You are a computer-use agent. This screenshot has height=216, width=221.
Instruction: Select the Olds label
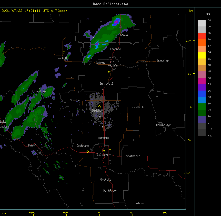coord(99,101)
